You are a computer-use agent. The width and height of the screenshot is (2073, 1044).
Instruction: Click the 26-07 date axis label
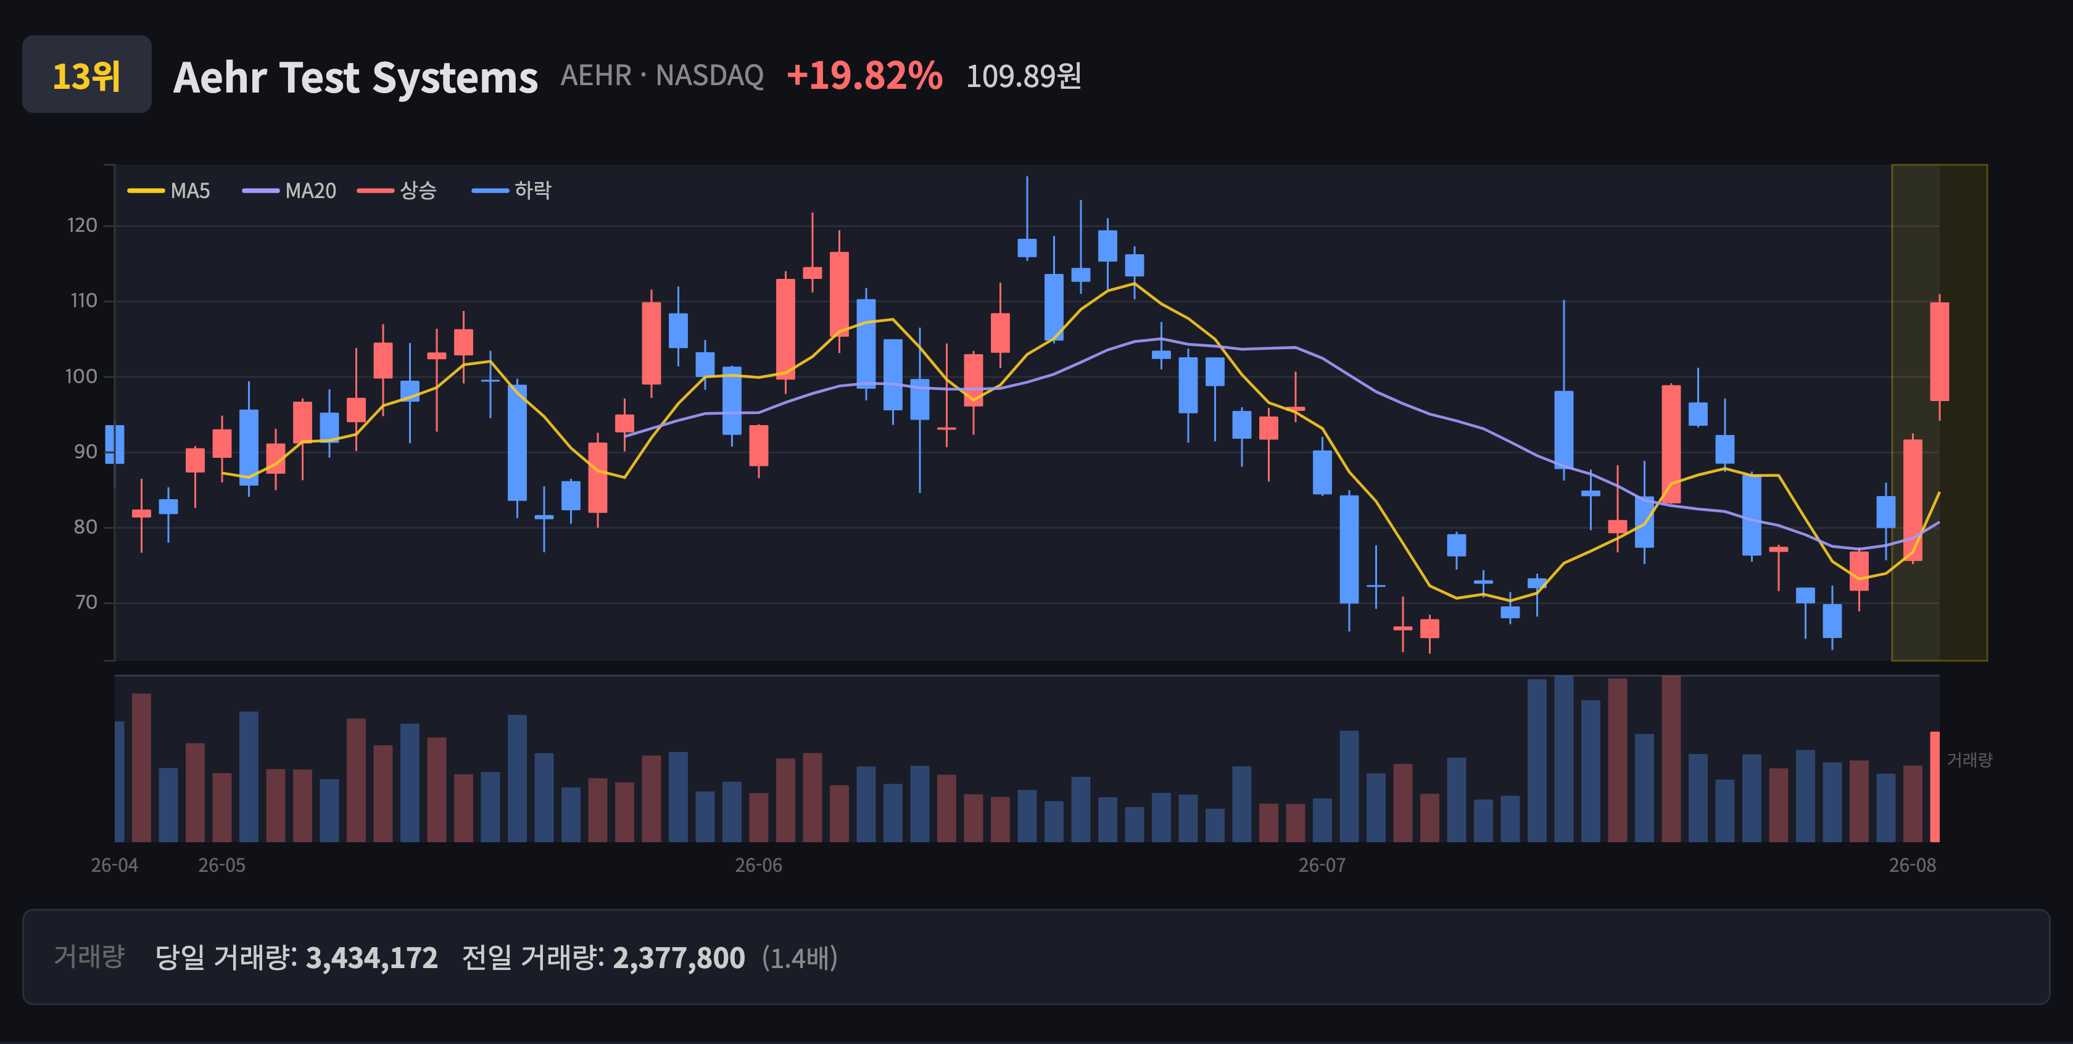[1322, 865]
